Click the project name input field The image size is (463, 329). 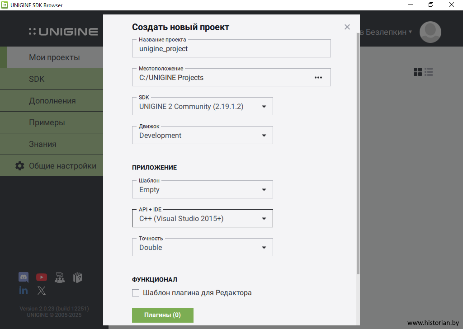[231, 49]
